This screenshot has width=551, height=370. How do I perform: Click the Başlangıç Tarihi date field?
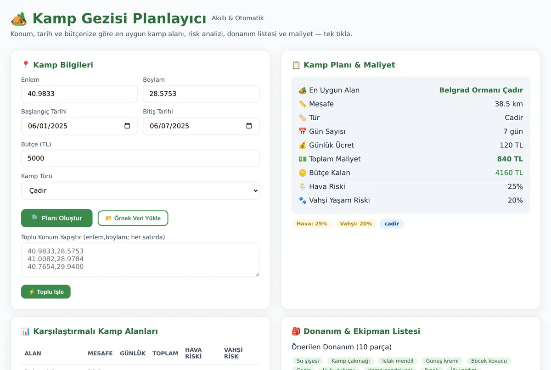point(79,126)
